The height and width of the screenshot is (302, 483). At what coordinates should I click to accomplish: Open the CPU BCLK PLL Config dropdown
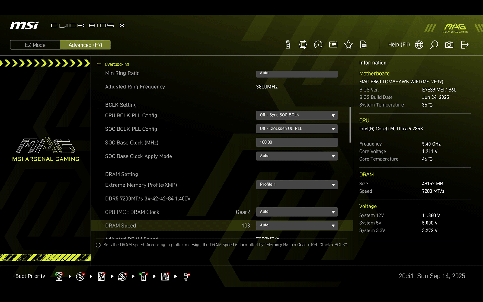[x=297, y=115]
